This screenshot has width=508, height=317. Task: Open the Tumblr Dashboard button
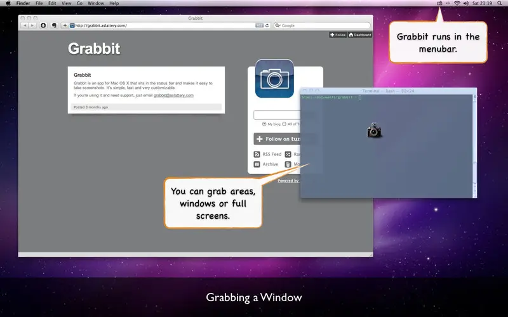tap(360, 35)
